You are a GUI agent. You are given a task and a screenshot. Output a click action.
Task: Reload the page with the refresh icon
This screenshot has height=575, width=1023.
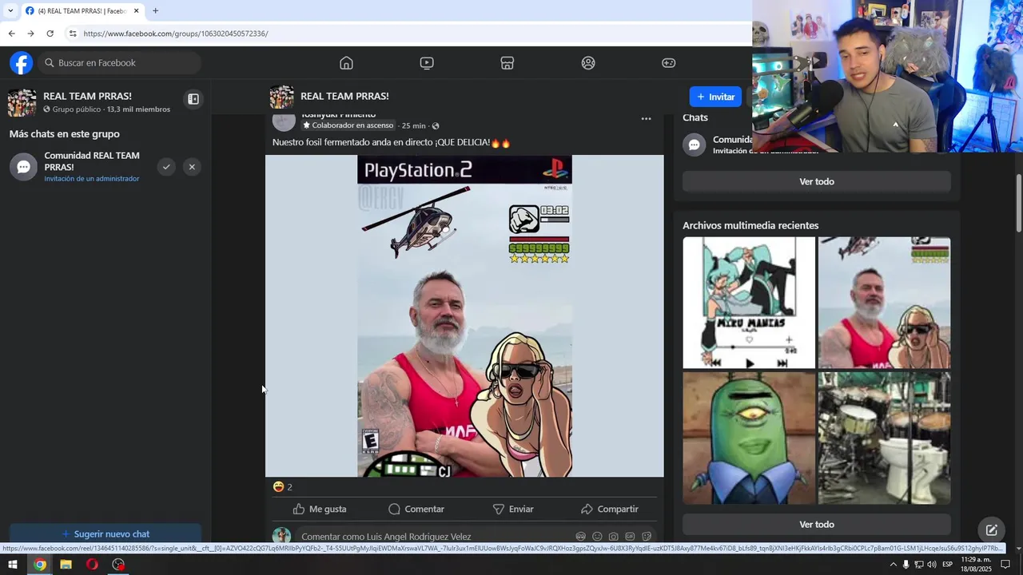point(50,34)
